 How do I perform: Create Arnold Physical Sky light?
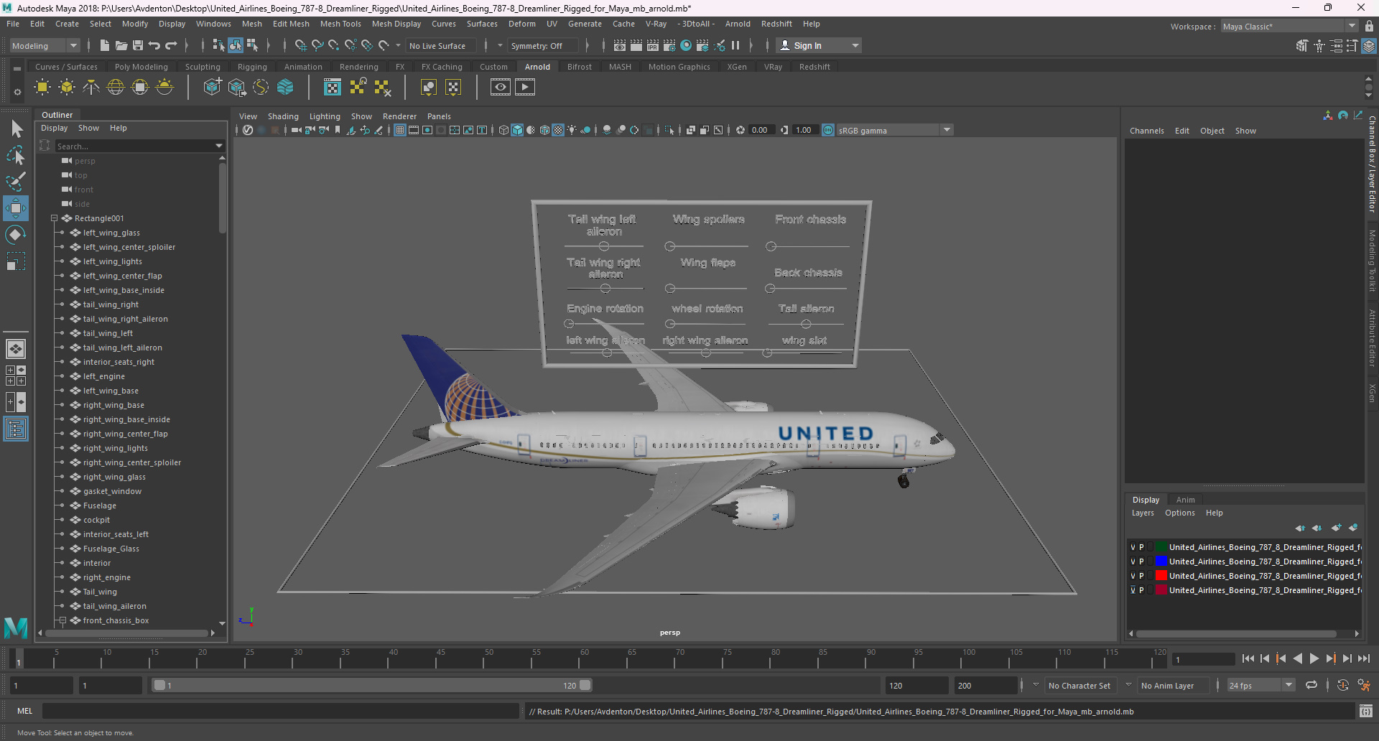tap(164, 88)
